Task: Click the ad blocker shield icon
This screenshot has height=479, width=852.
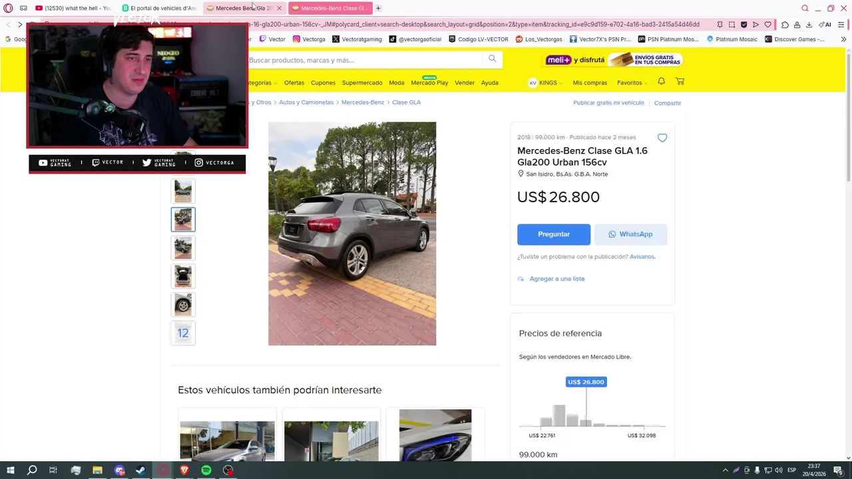Action: (x=744, y=25)
